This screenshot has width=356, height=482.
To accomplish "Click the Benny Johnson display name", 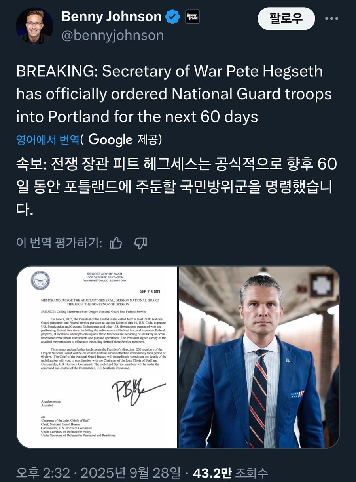I will (112, 17).
